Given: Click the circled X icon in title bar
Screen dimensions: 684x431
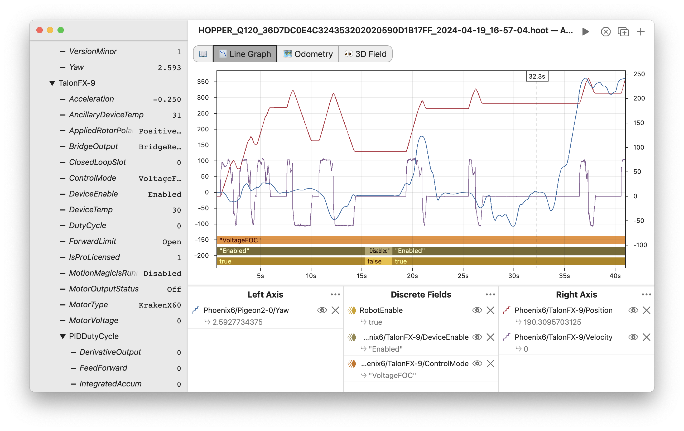Looking at the screenshot, I should click(x=606, y=32).
